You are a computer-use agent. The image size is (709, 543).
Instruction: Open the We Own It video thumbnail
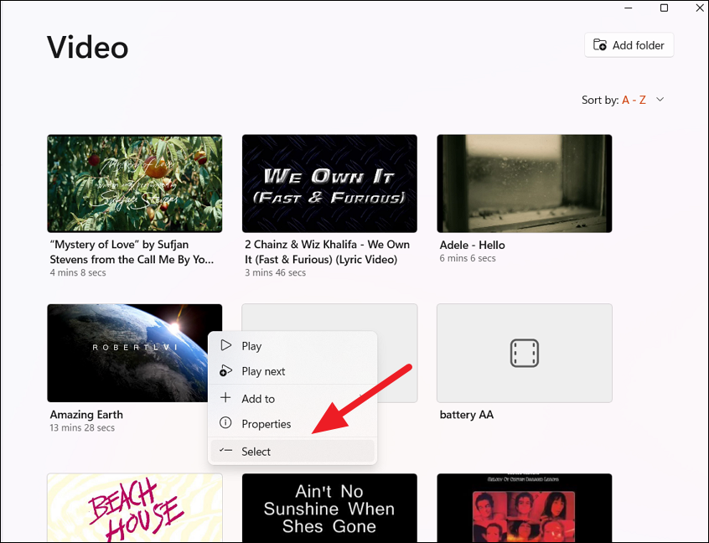pyautogui.click(x=329, y=184)
